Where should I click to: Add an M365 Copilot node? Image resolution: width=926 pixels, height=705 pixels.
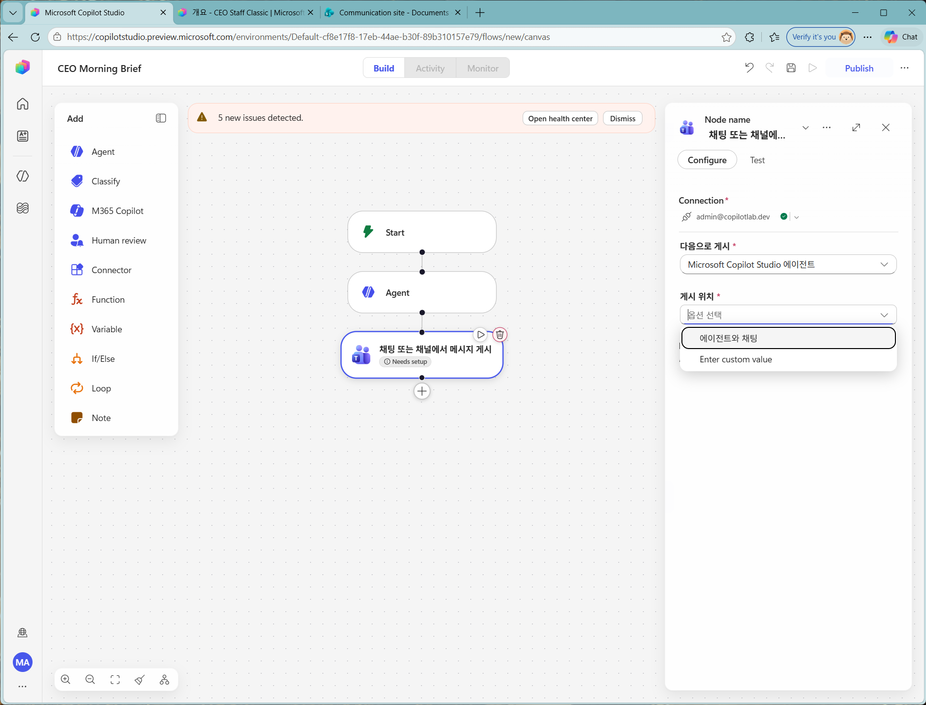116,211
